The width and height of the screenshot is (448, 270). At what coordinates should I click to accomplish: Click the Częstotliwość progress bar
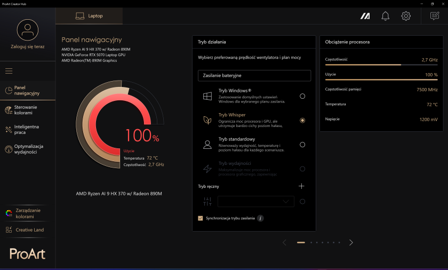click(381, 65)
